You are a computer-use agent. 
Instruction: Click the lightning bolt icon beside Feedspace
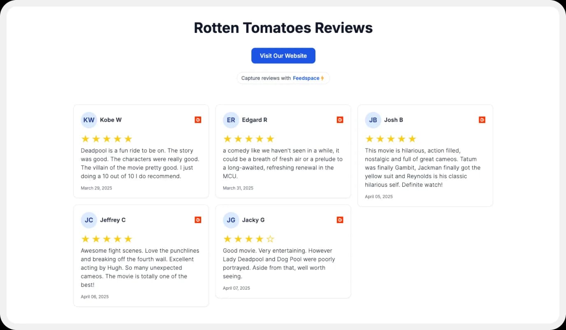pyautogui.click(x=322, y=78)
